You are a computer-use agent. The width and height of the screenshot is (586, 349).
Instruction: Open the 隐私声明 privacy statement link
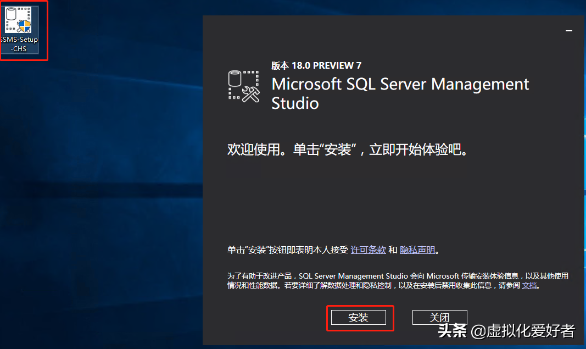point(417,250)
